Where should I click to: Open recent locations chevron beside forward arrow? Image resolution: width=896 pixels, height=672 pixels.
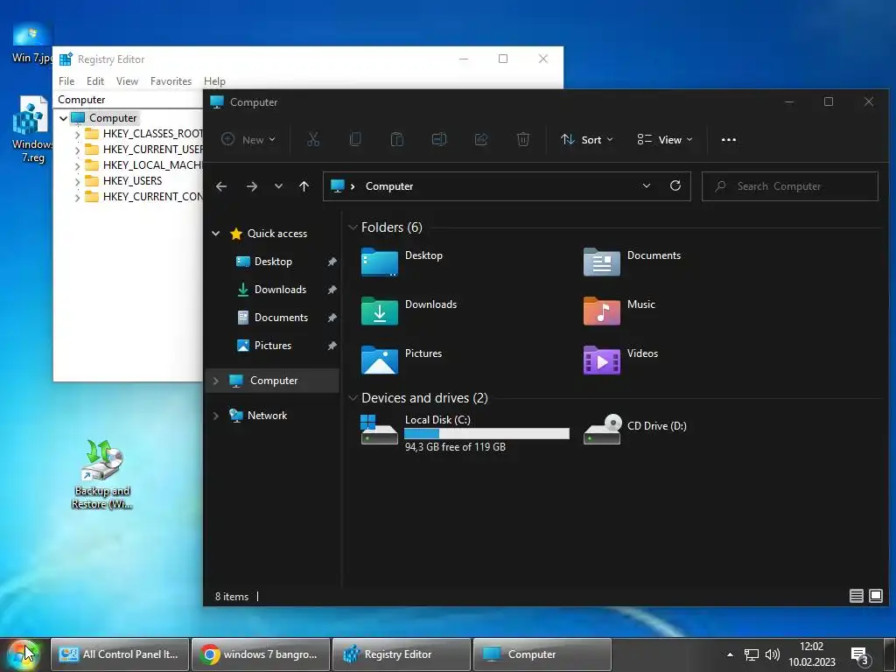point(278,186)
